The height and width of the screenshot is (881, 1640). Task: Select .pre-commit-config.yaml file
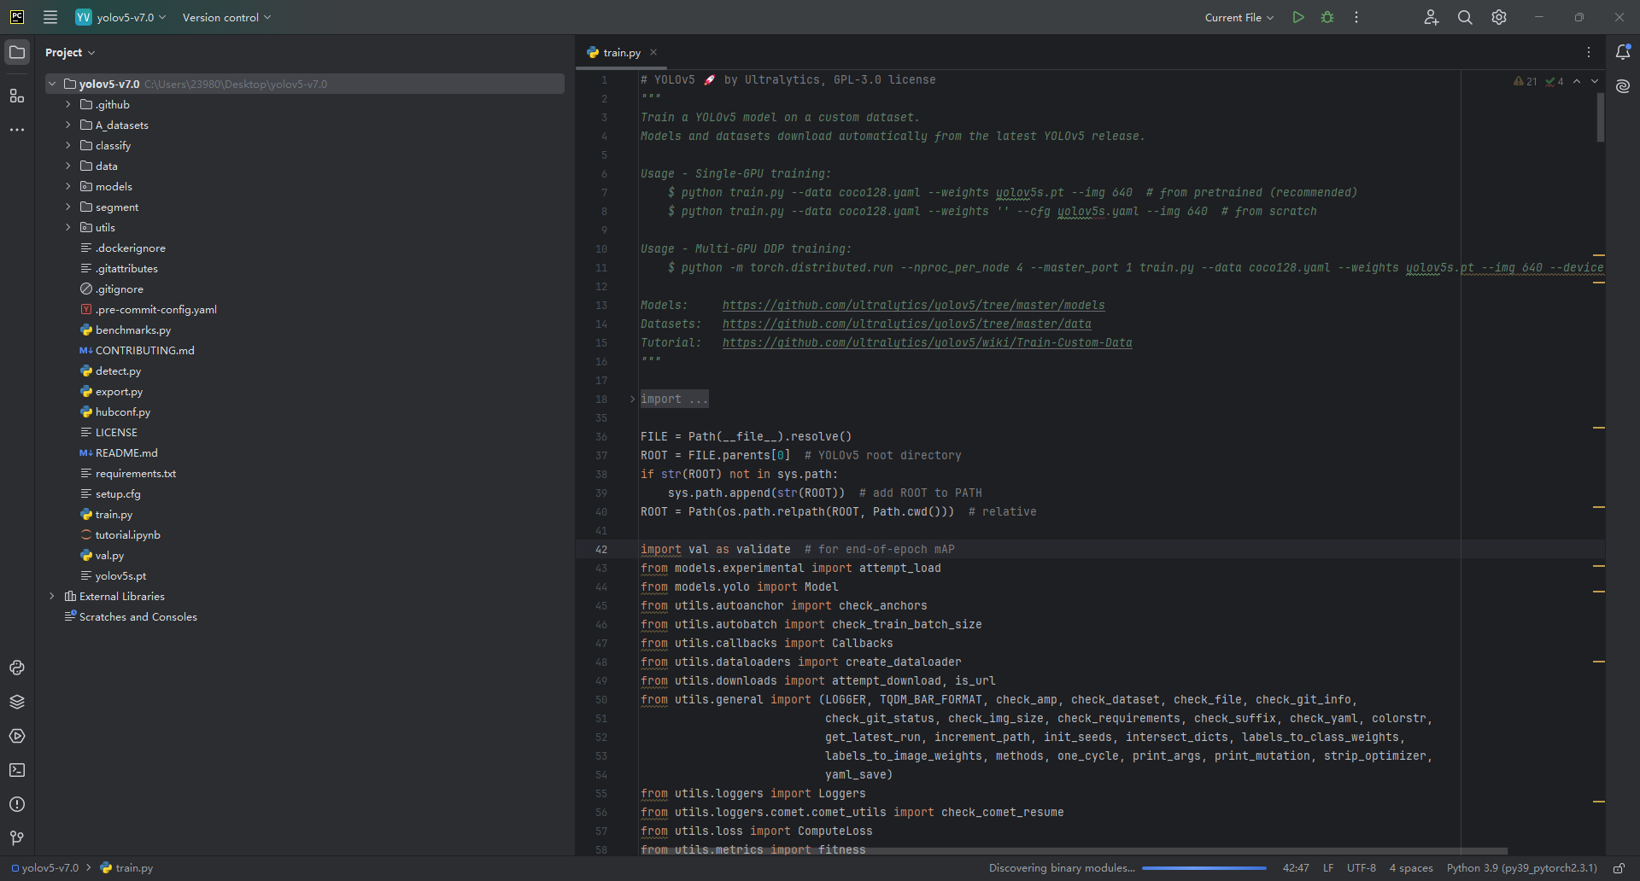pos(149,309)
